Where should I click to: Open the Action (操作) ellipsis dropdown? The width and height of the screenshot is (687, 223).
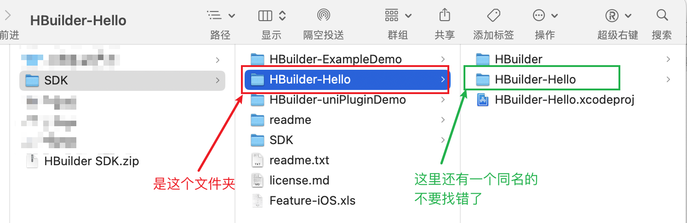pos(545,16)
